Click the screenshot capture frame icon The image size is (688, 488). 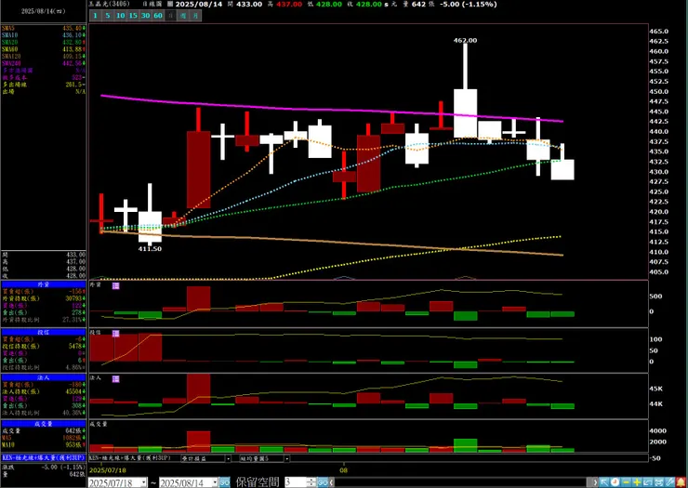point(658,482)
